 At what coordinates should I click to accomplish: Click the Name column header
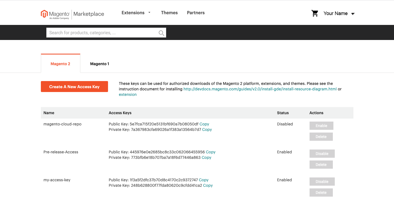(x=49, y=113)
